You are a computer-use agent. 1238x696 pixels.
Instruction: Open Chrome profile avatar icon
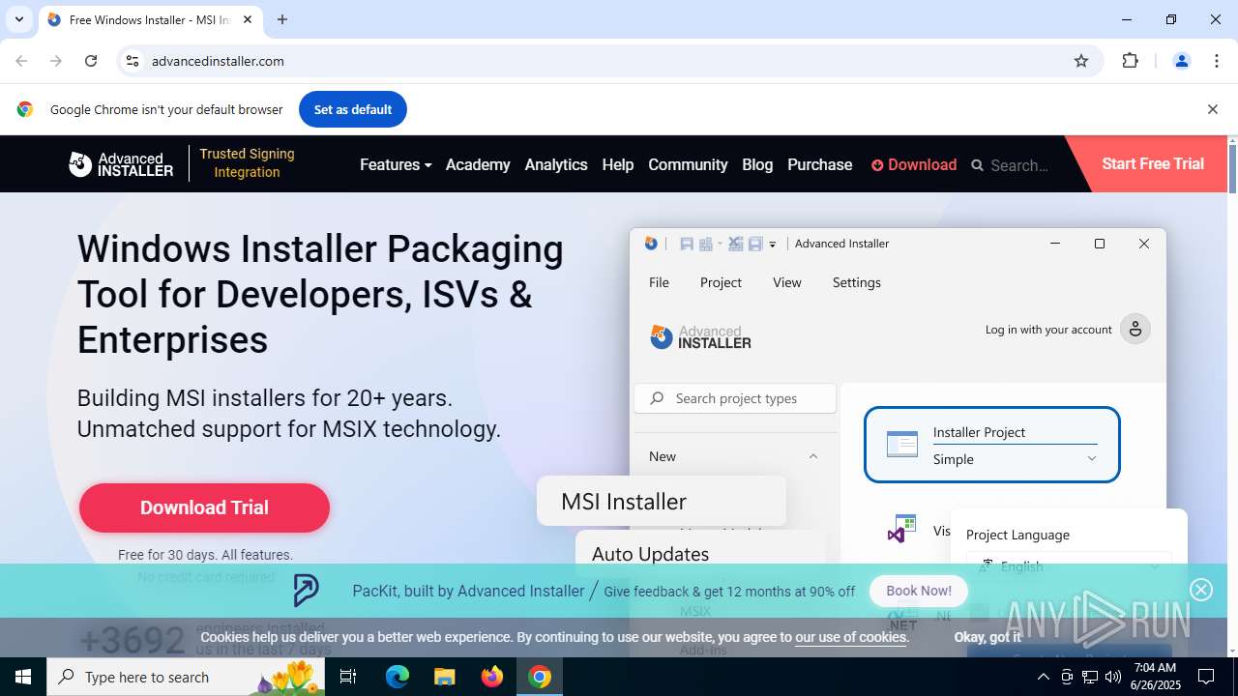[1181, 61]
